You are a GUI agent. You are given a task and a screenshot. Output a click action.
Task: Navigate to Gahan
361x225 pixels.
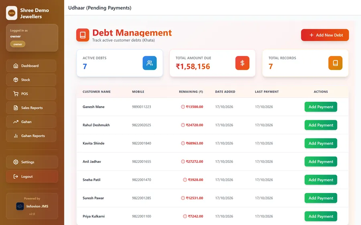click(x=31, y=122)
